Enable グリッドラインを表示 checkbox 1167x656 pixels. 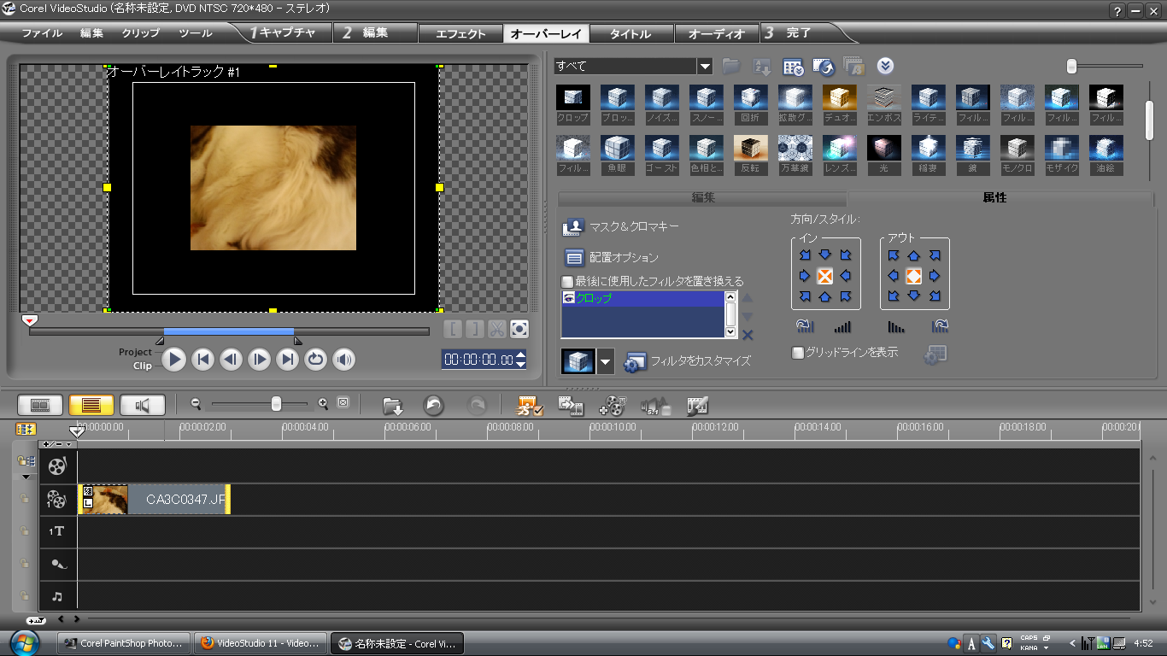point(798,353)
